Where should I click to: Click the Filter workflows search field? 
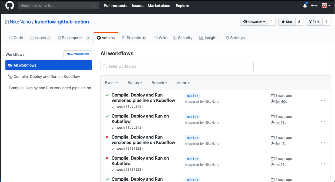[x=177, y=66]
